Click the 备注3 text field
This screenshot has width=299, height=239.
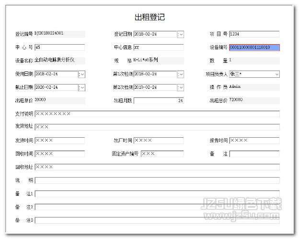157,220
